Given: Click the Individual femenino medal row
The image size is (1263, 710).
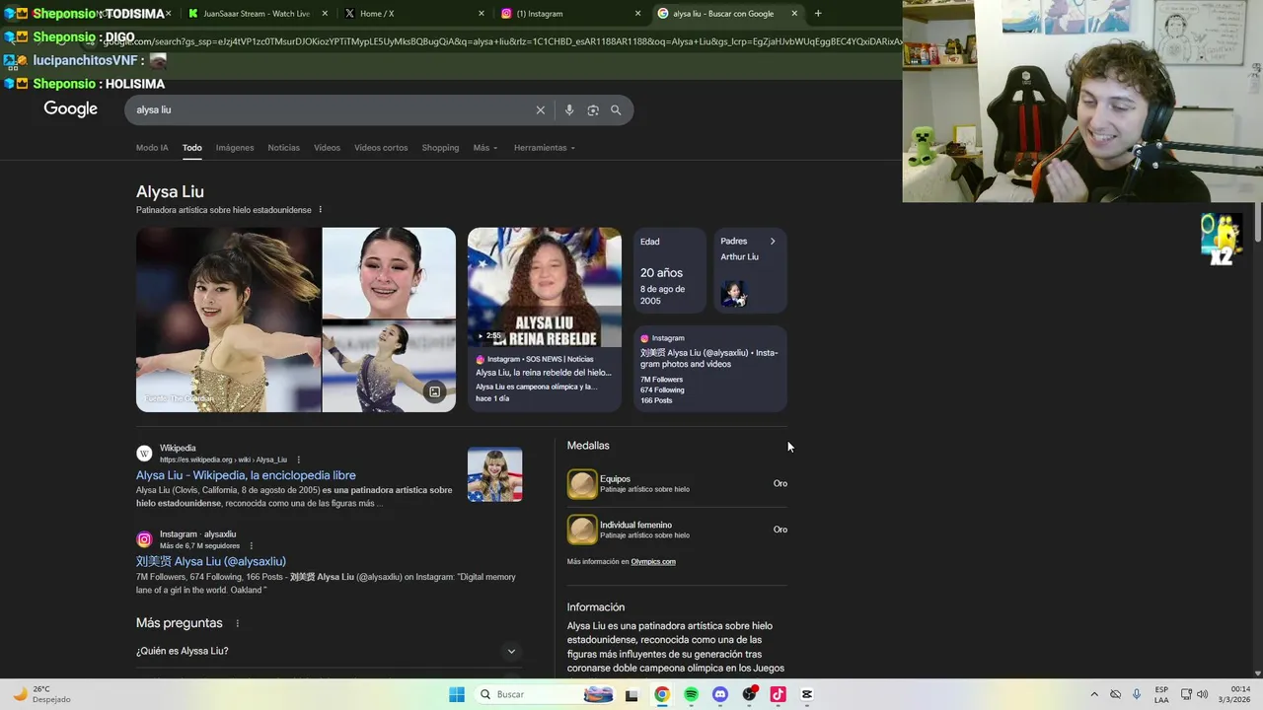Looking at the screenshot, I should pos(677,530).
